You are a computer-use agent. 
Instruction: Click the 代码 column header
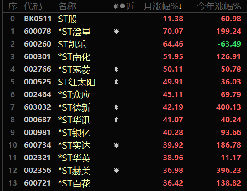tap(33, 7)
